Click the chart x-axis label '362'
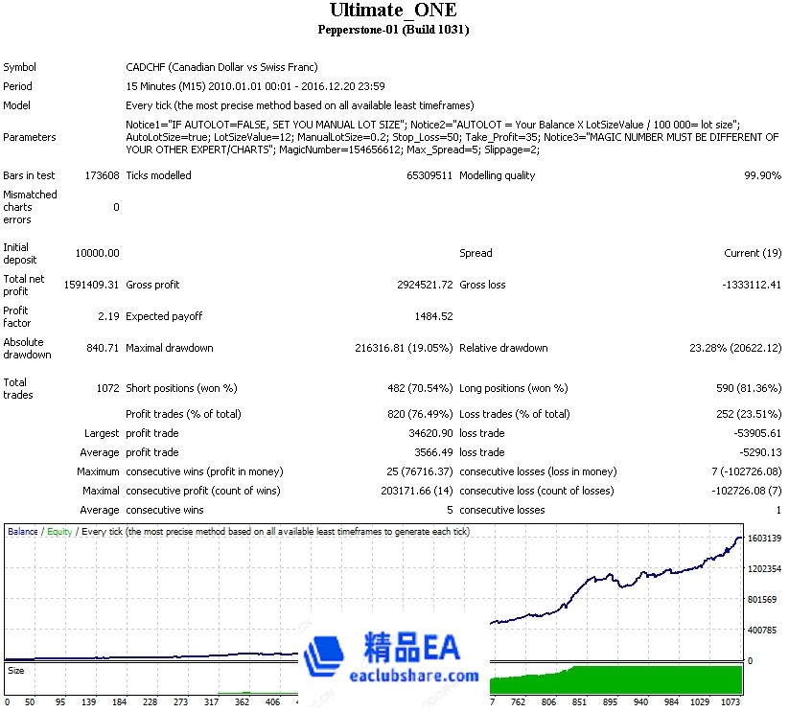 (242, 702)
